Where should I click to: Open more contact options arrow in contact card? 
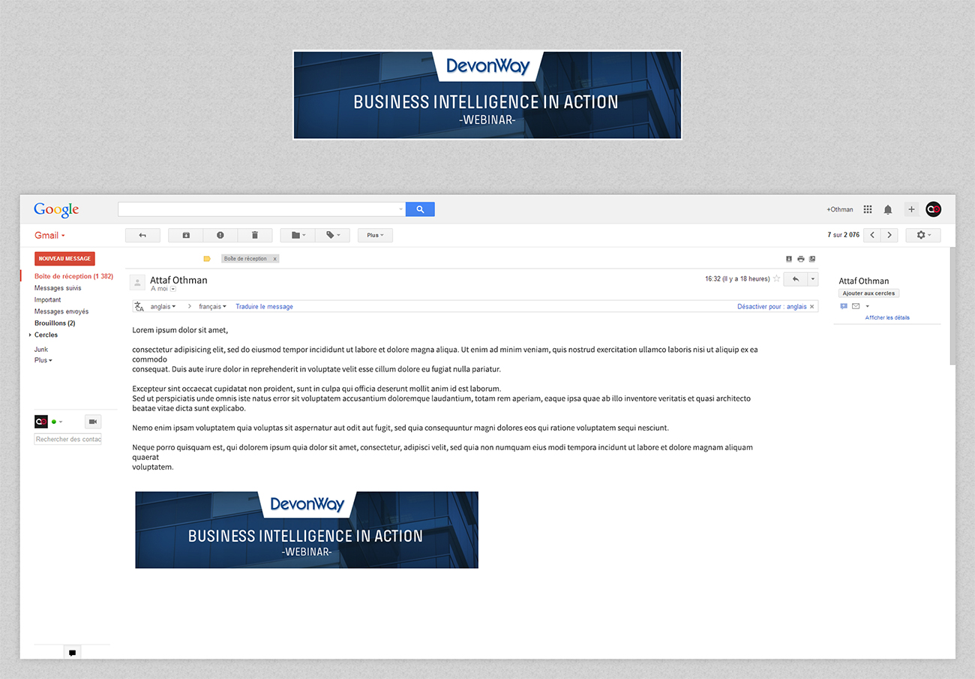coord(868,306)
